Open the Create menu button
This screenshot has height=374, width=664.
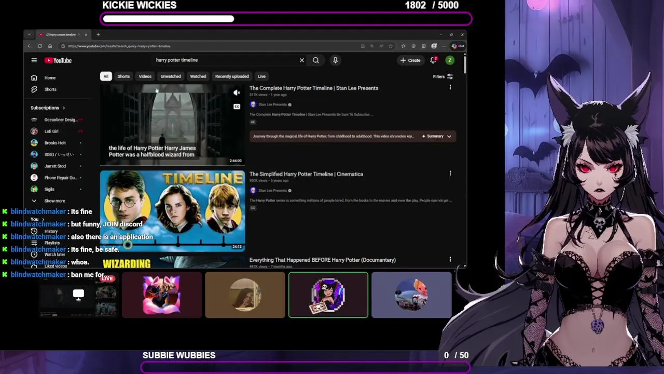tap(410, 60)
